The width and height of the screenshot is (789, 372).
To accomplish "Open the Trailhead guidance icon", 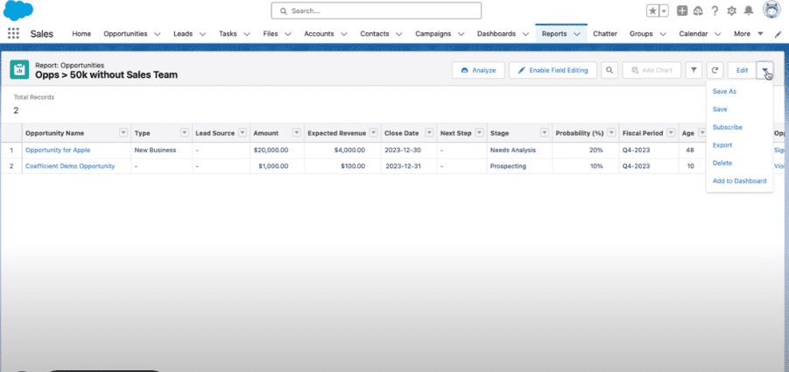I will pos(698,11).
